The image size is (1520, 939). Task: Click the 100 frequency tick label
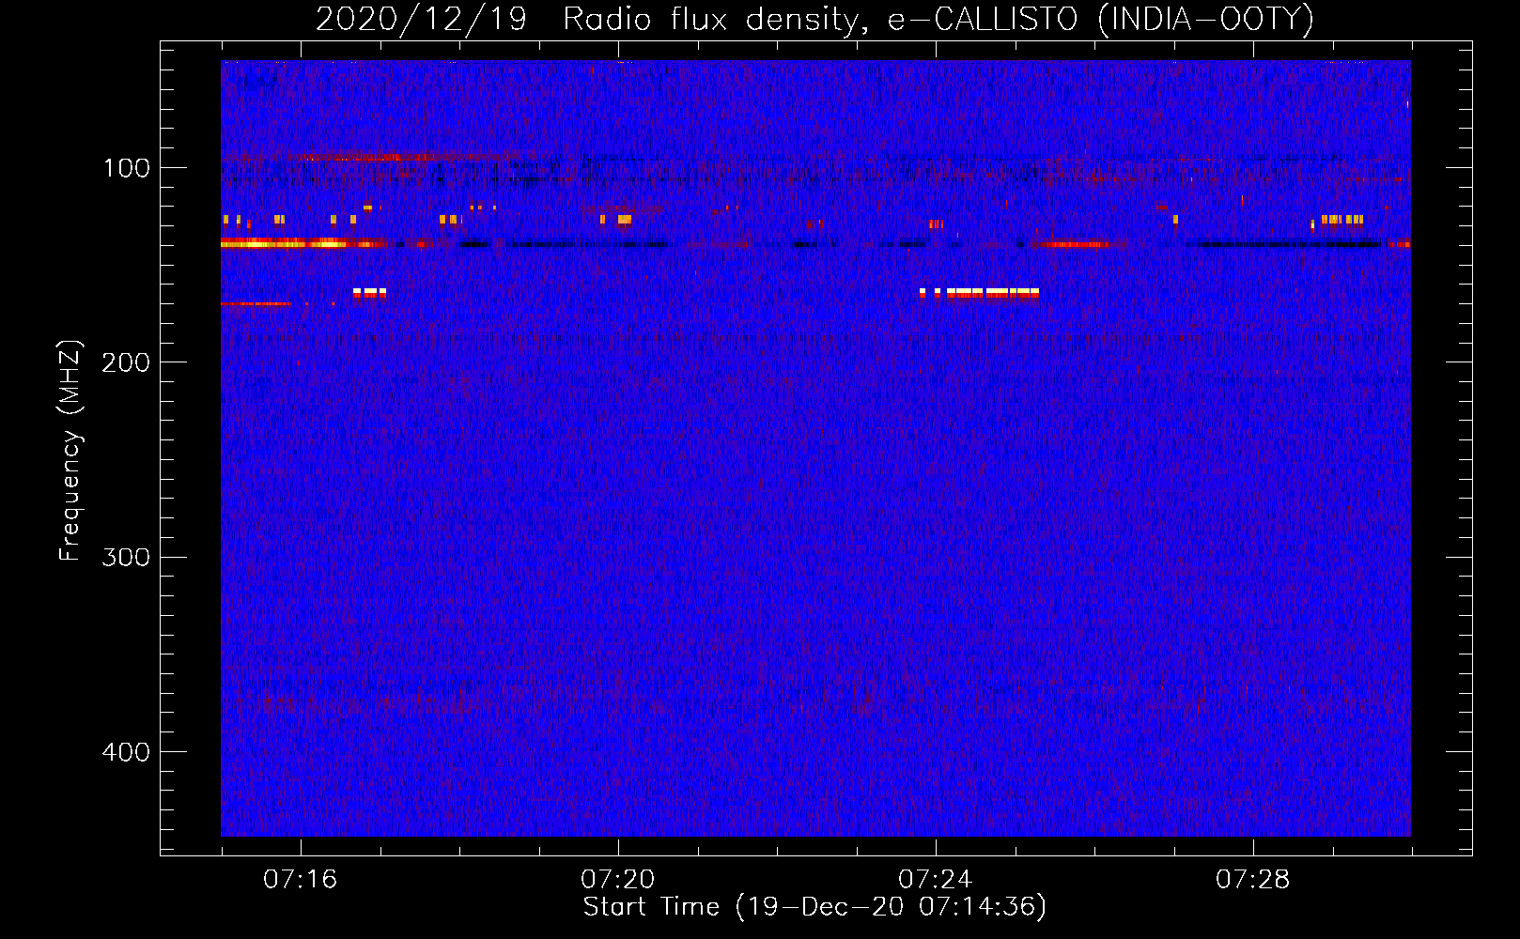[127, 168]
